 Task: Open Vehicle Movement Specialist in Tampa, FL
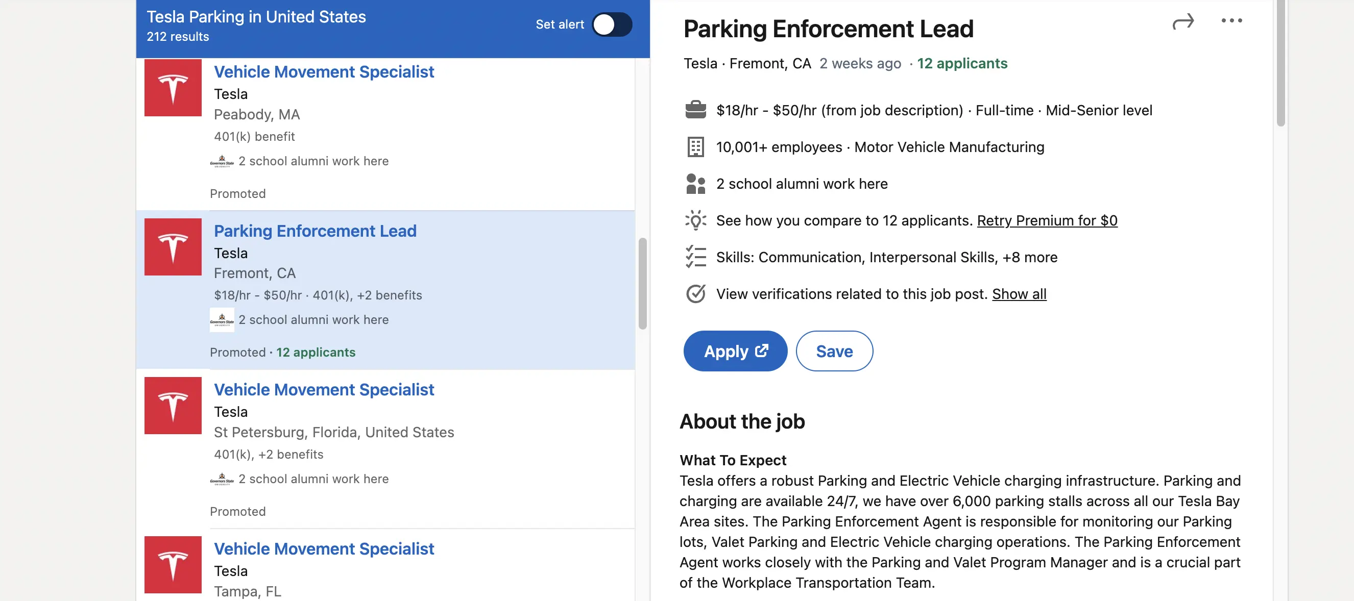[324, 549]
